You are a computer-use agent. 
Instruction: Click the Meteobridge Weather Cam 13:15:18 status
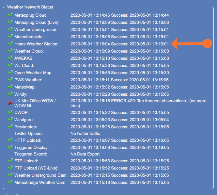coord(119,183)
